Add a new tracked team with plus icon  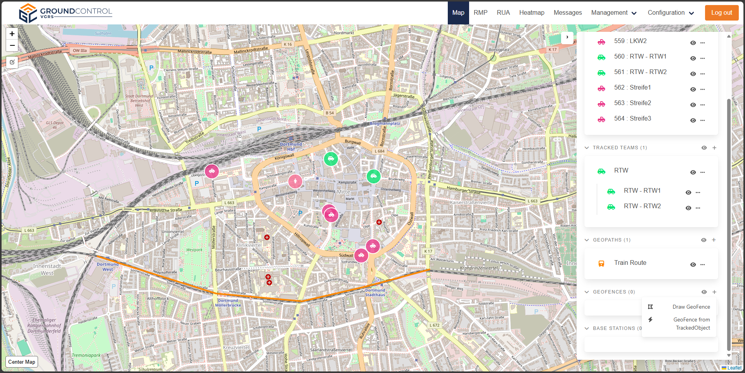pos(714,148)
